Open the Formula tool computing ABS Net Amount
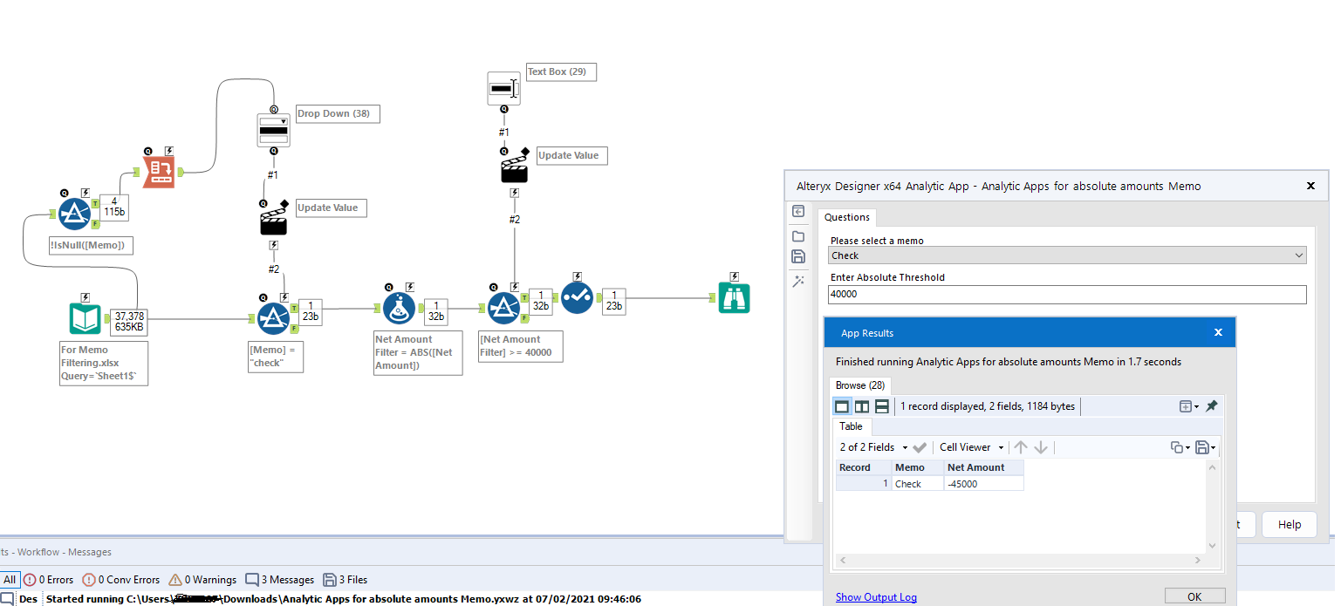This screenshot has width=1341, height=606. click(x=399, y=307)
